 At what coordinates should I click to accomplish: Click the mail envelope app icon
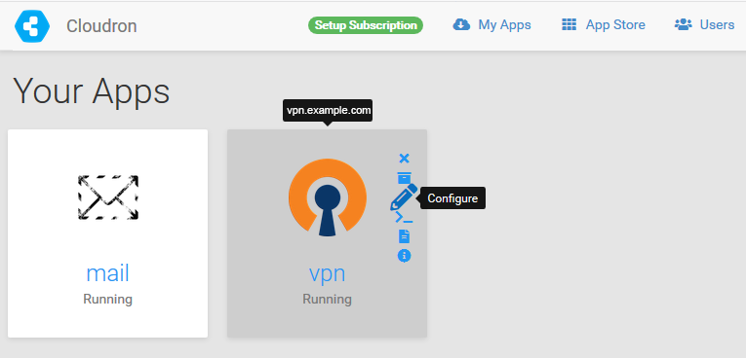coord(108,197)
